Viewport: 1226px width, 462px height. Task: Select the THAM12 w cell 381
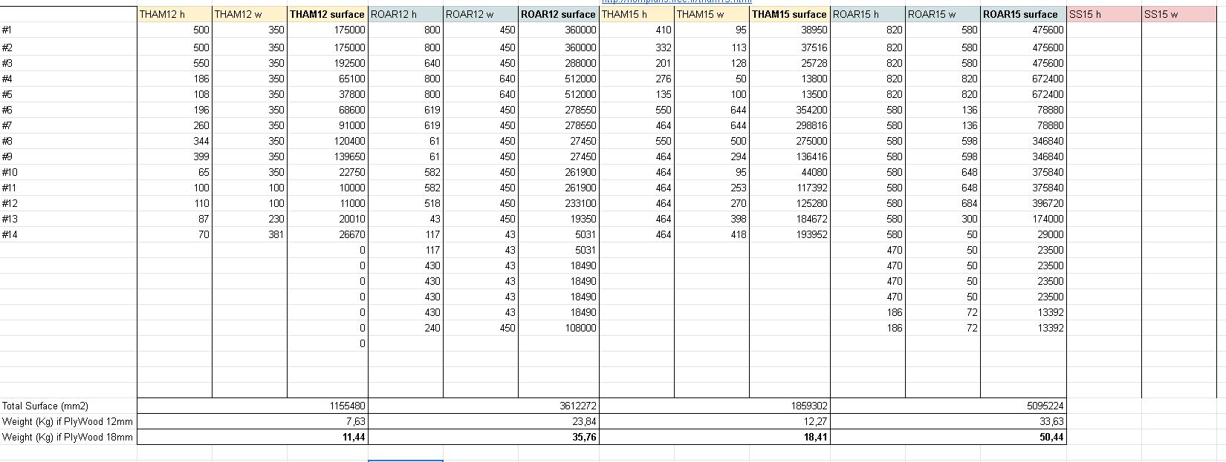point(250,234)
